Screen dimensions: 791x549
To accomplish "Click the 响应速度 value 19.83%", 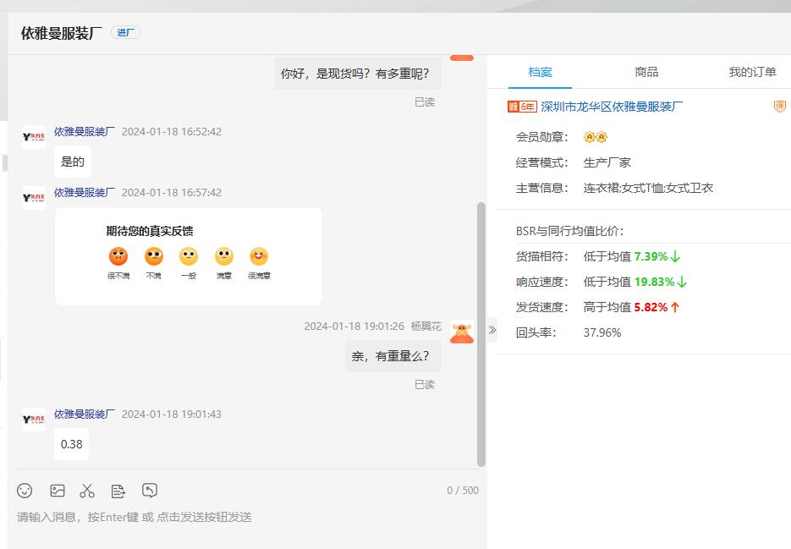I will tap(654, 282).
